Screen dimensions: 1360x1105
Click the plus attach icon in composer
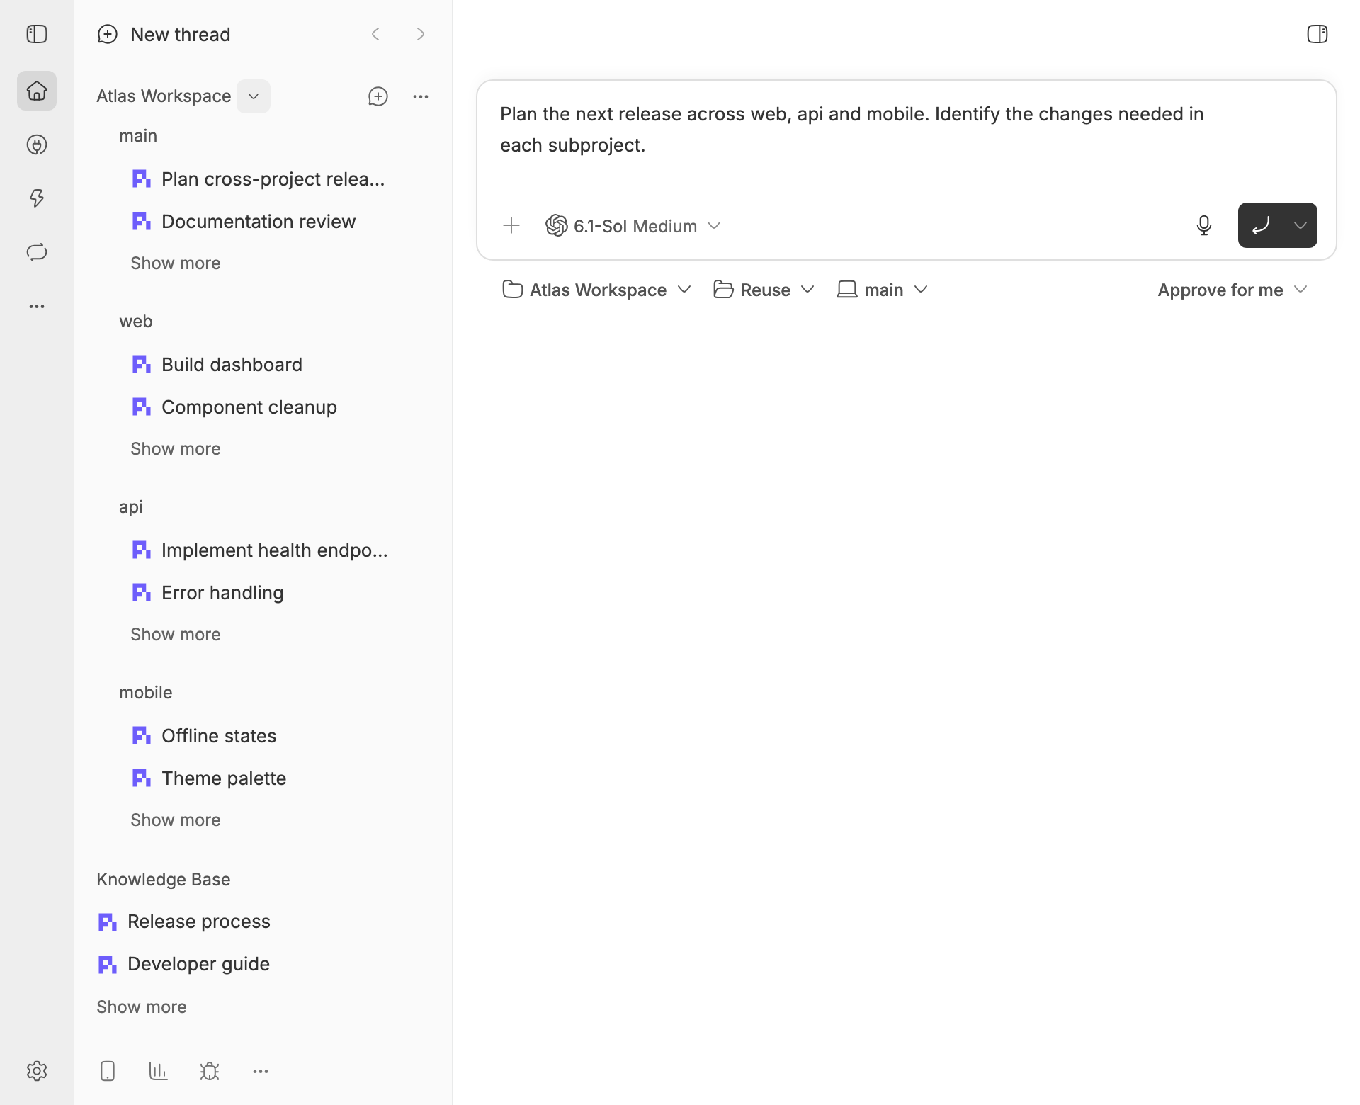(511, 225)
